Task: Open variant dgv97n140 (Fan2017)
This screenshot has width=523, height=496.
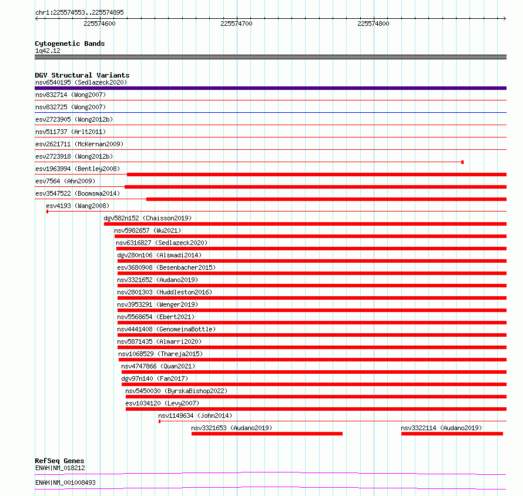Action: (155, 378)
